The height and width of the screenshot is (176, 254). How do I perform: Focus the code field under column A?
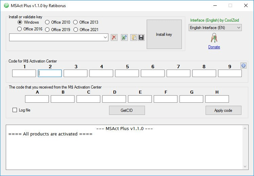37,99
